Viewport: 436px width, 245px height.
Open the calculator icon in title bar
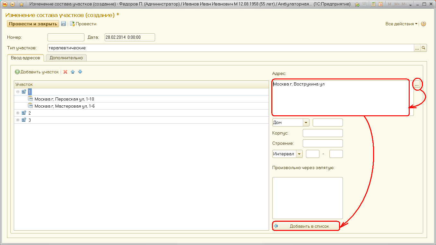[x=373, y=4]
